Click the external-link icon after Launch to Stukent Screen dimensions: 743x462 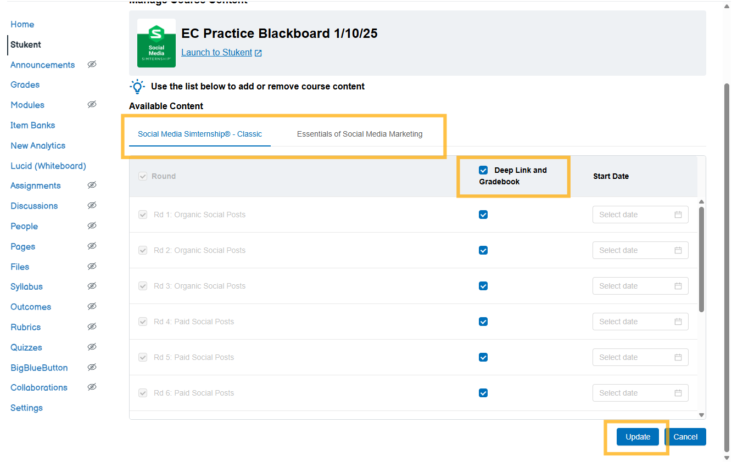[258, 53]
